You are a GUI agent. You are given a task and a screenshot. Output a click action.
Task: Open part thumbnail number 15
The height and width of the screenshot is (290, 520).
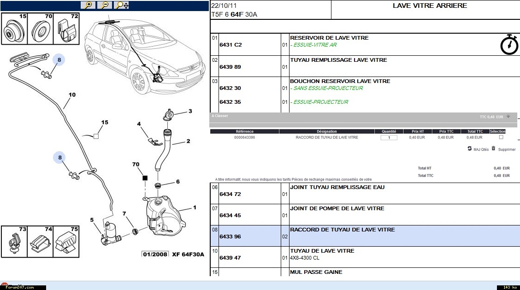pyautogui.click(x=15, y=29)
